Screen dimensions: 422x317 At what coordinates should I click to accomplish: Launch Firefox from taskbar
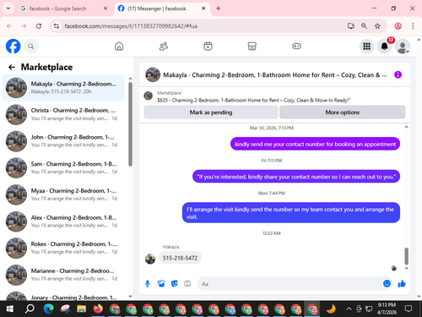pos(98,309)
